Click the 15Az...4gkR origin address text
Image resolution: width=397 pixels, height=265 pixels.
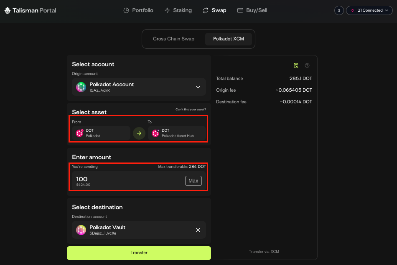tap(99, 90)
